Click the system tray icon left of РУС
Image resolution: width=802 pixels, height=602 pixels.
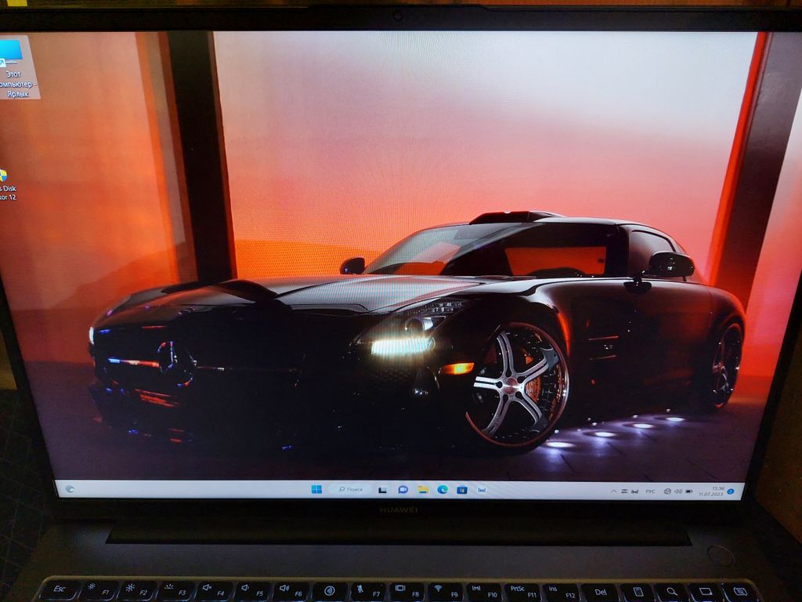point(633,491)
